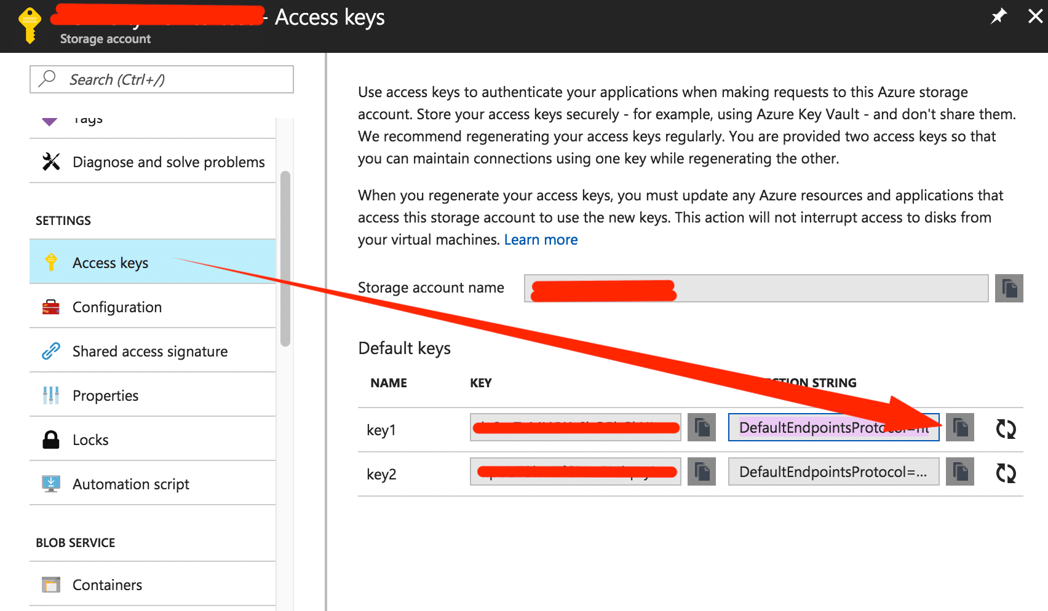Close the Access keys blade
The width and height of the screenshot is (1048, 611).
(1036, 16)
